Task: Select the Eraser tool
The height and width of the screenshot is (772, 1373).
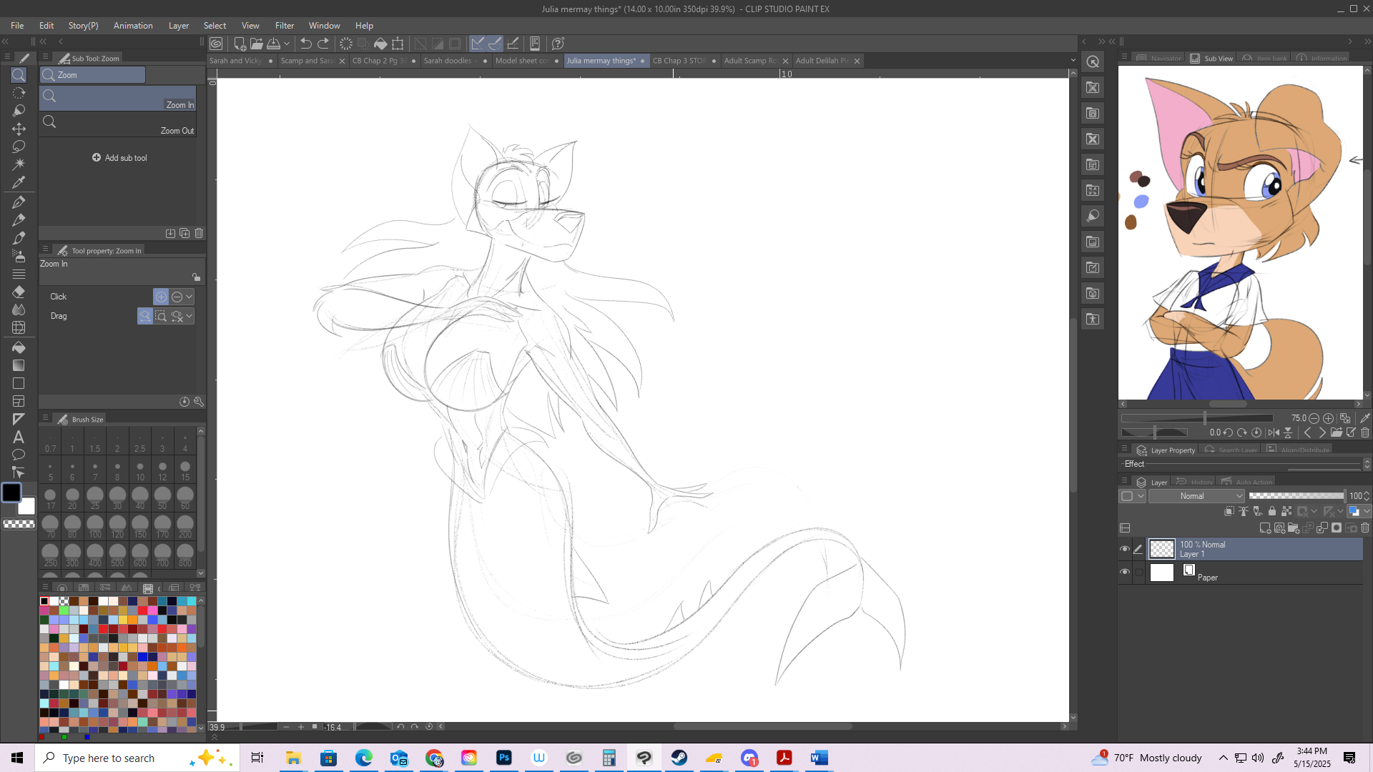Action: [x=19, y=292]
